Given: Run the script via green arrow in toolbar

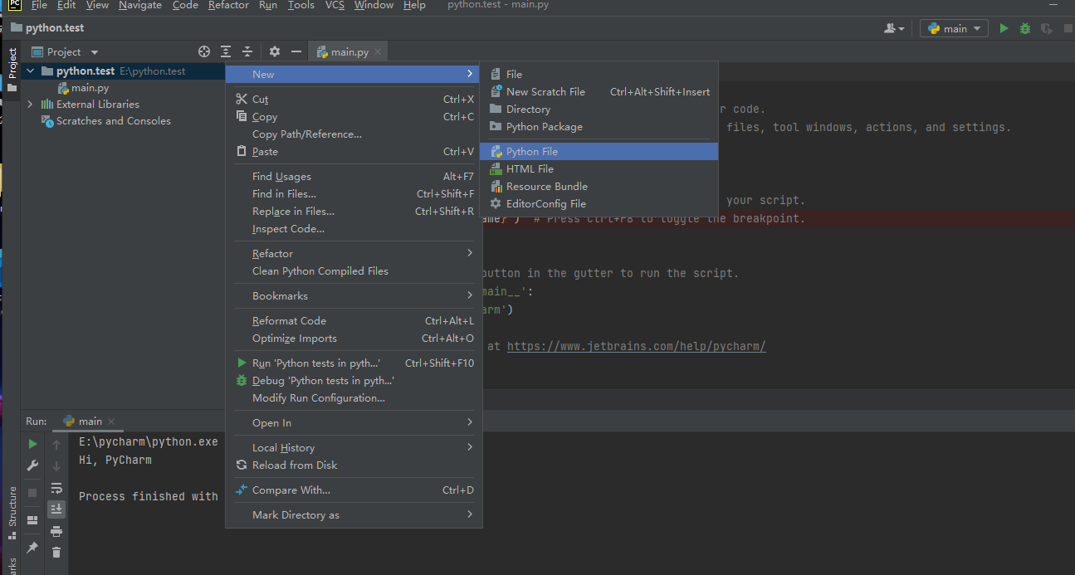Looking at the screenshot, I should (1004, 27).
